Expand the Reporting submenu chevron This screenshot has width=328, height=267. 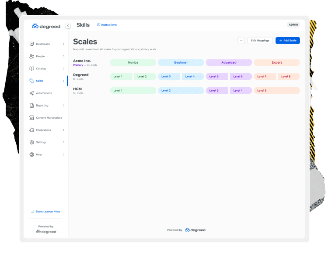63,105
